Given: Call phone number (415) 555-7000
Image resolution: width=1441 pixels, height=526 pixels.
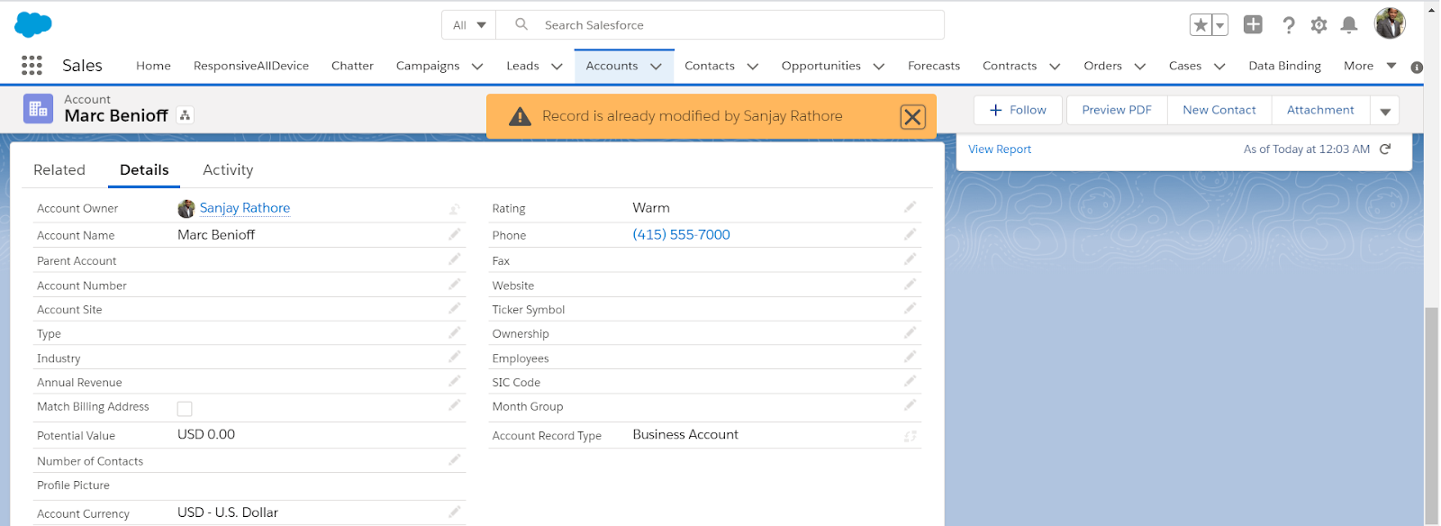Looking at the screenshot, I should (681, 234).
